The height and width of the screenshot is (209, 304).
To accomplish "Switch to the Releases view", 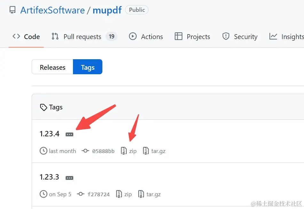I will tap(52, 67).
